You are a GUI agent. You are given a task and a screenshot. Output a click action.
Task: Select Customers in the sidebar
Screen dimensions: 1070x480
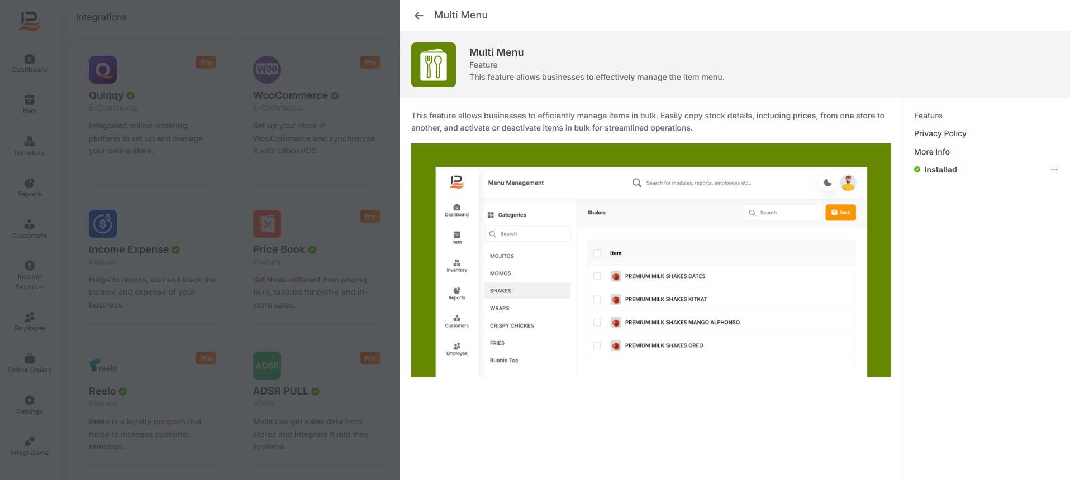[30, 229]
